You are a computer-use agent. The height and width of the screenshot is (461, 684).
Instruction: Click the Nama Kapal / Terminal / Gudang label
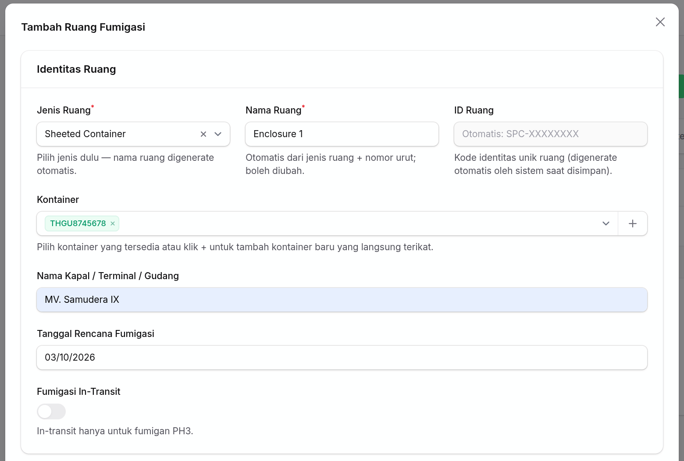[x=108, y=276]
